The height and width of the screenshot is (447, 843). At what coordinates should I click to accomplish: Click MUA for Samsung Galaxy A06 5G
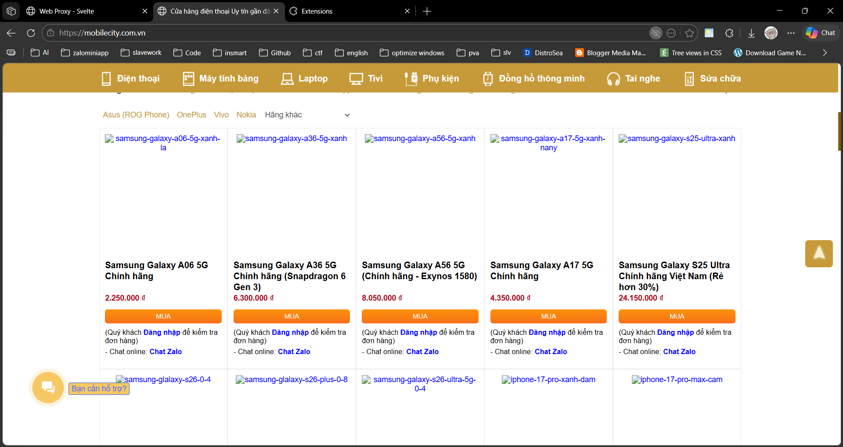(x=163, y=316)
